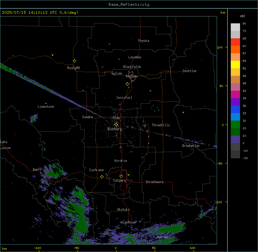Click the Limestone label

[46, 107]
